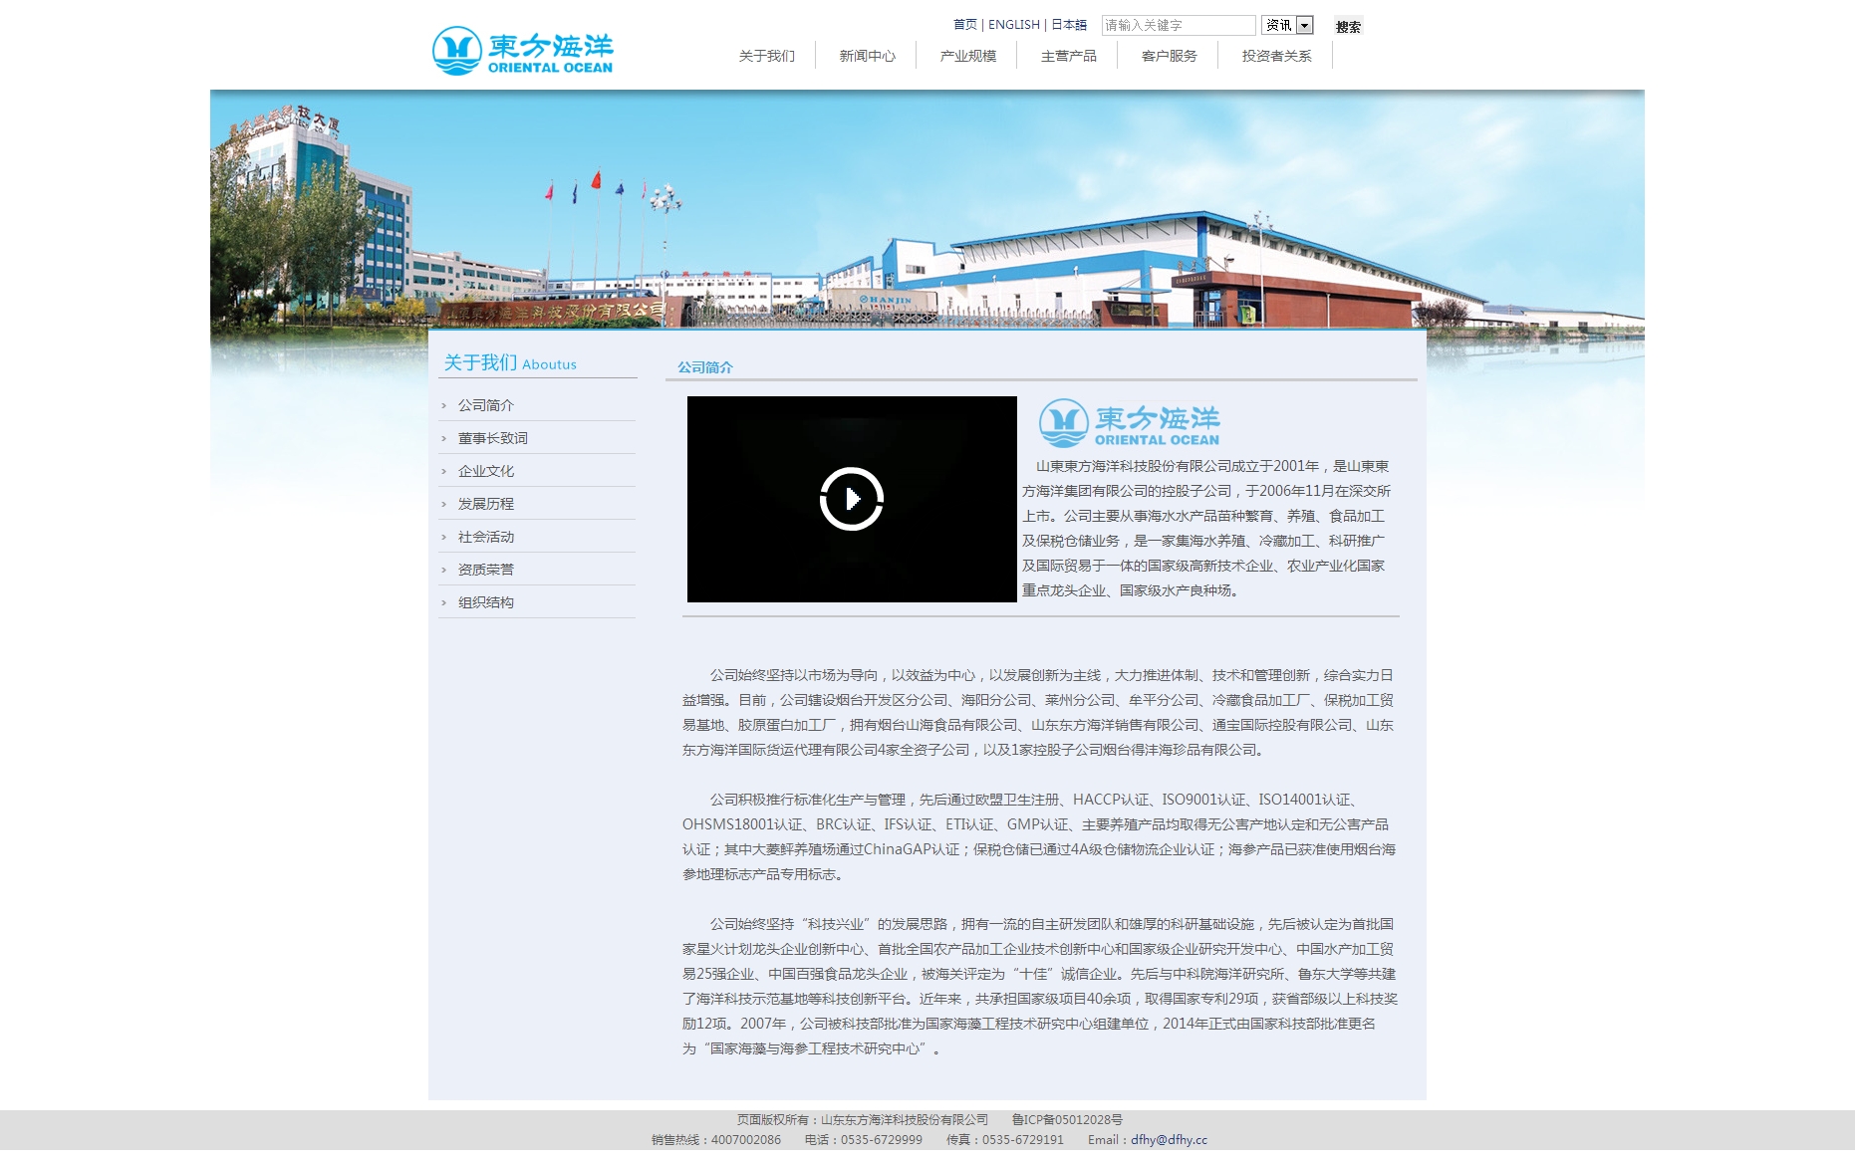1855x1160 pixels.
Task: Click the 销售热线：4007002086 footer text
Action: point(716,1140)
